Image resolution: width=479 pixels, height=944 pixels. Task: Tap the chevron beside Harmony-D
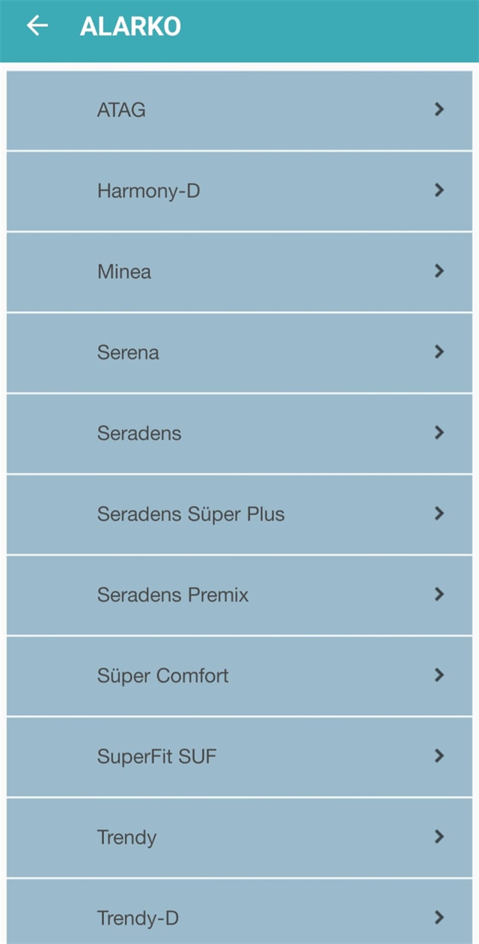point(439,190)
